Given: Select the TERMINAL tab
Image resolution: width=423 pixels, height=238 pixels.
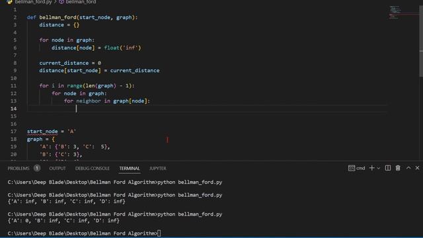Looking at the screenshot, I should 130,169.
